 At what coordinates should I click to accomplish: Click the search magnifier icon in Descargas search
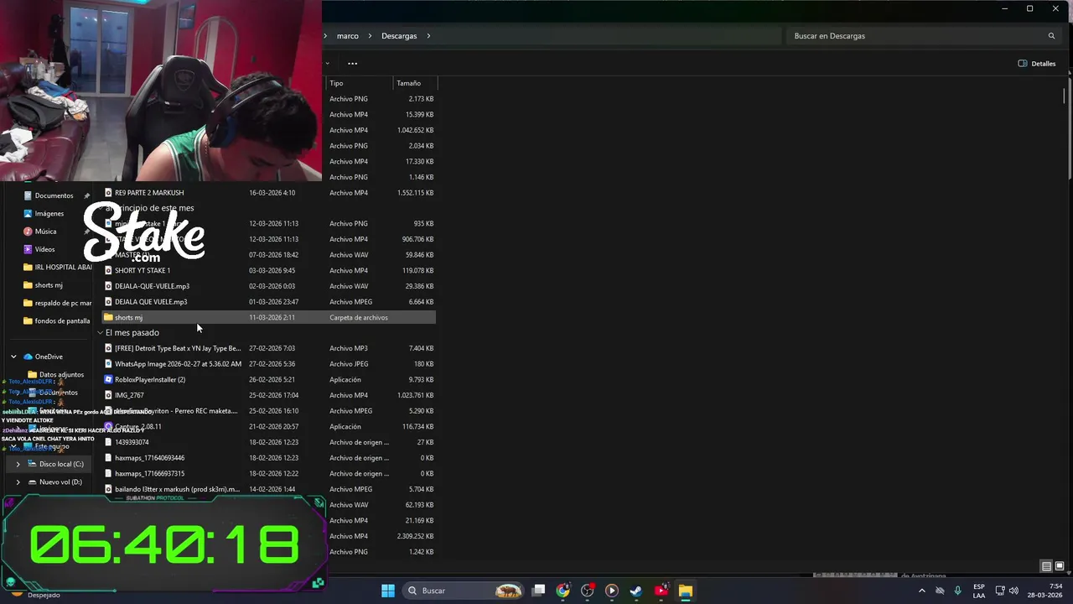pyautogui.click(x=1051, y=36)
